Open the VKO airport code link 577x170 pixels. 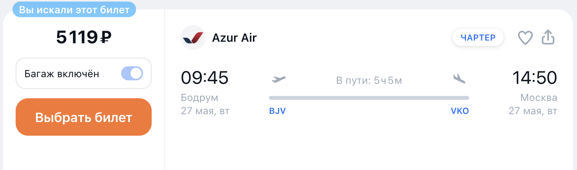[460, 111]
